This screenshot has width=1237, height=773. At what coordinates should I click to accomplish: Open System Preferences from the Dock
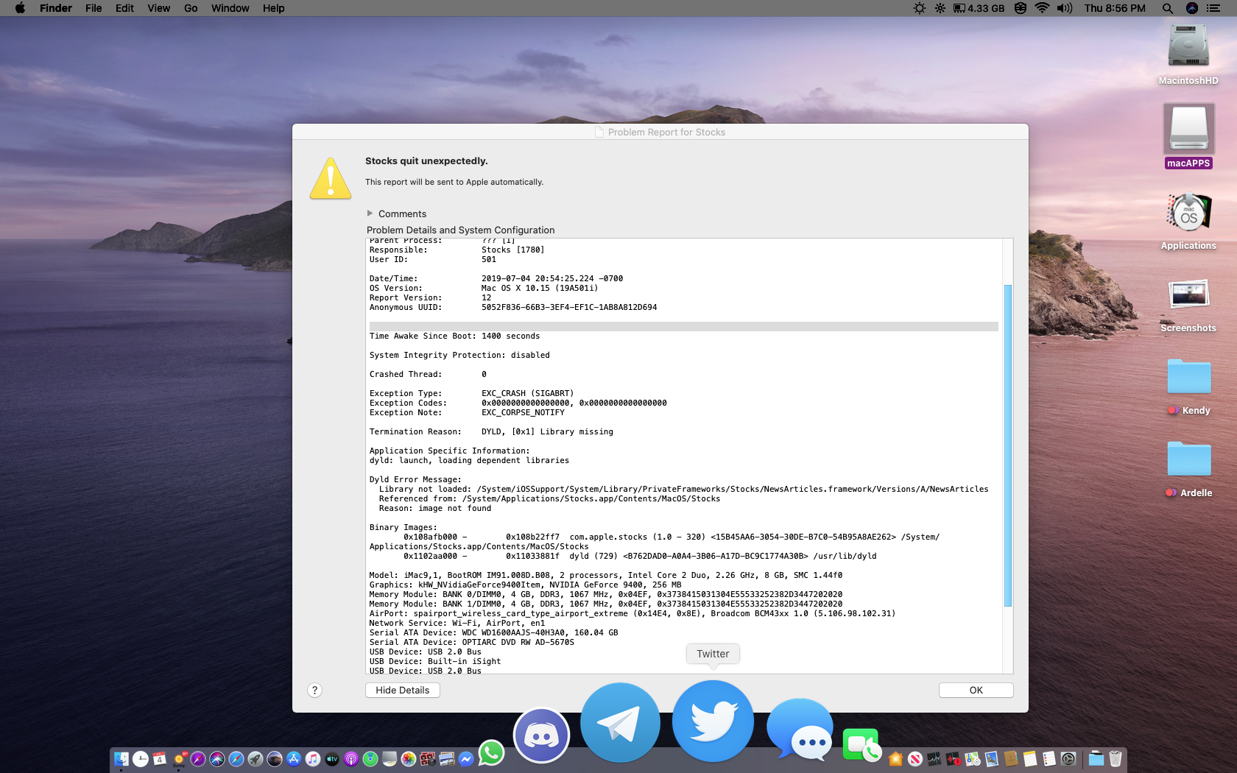pos(1068,759)
